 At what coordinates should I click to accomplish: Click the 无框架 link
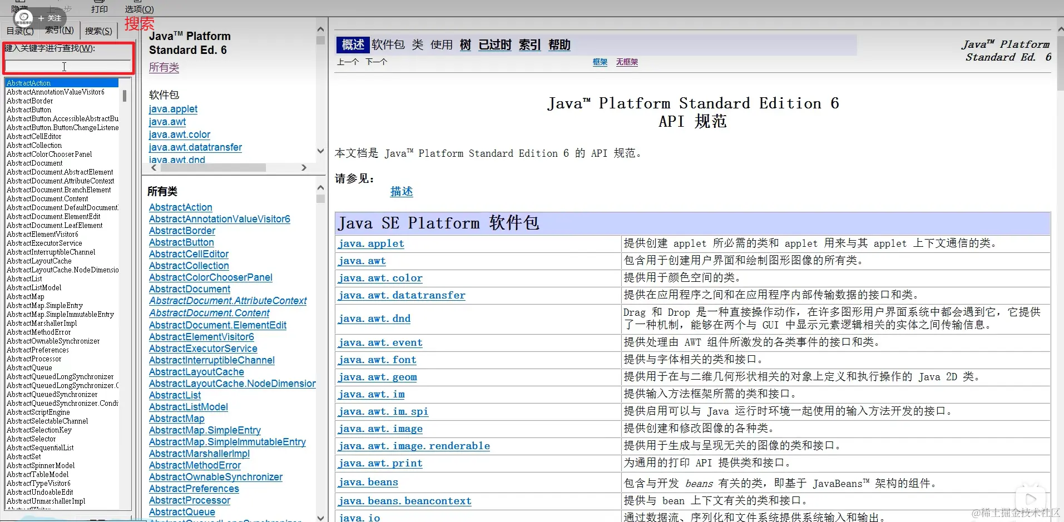[627, 62]
